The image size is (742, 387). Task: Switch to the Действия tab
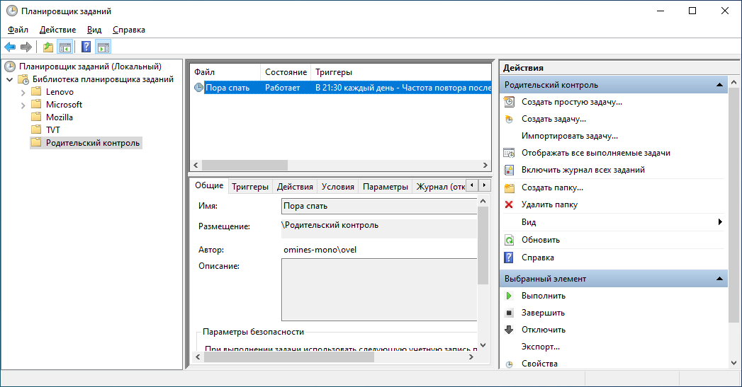(x=295, y=187)
